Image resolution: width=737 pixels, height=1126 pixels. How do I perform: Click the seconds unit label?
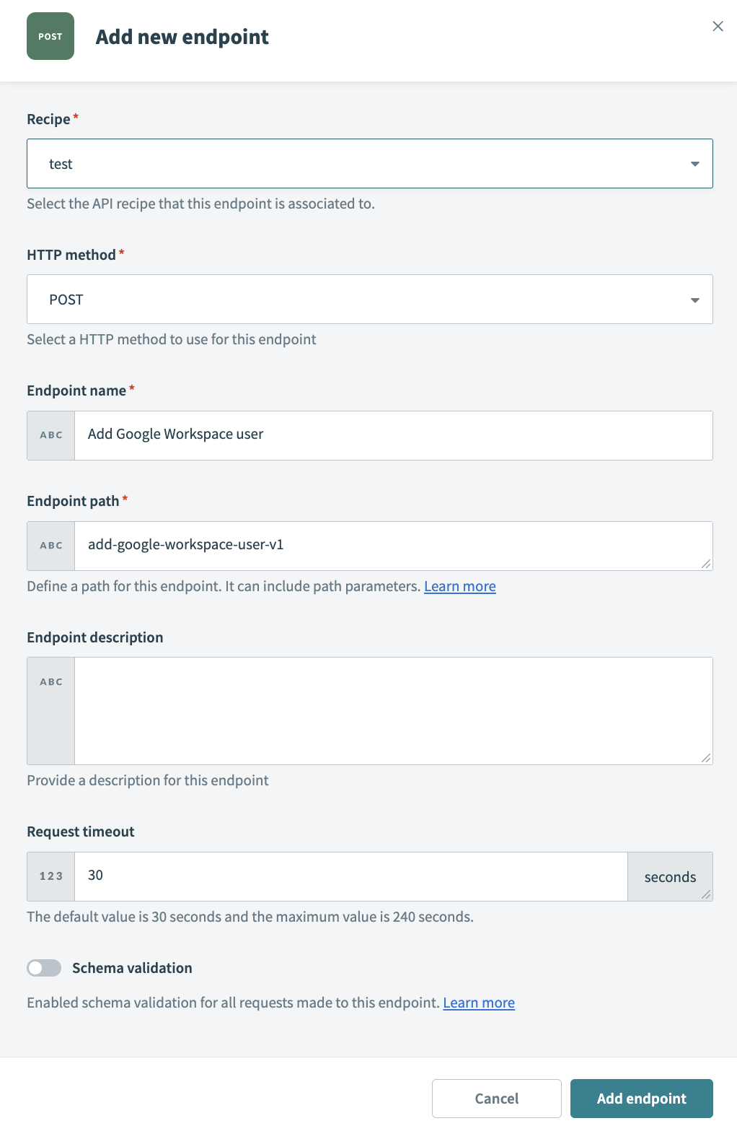669,876
